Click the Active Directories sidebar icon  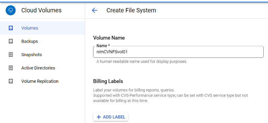pos(11,68)
